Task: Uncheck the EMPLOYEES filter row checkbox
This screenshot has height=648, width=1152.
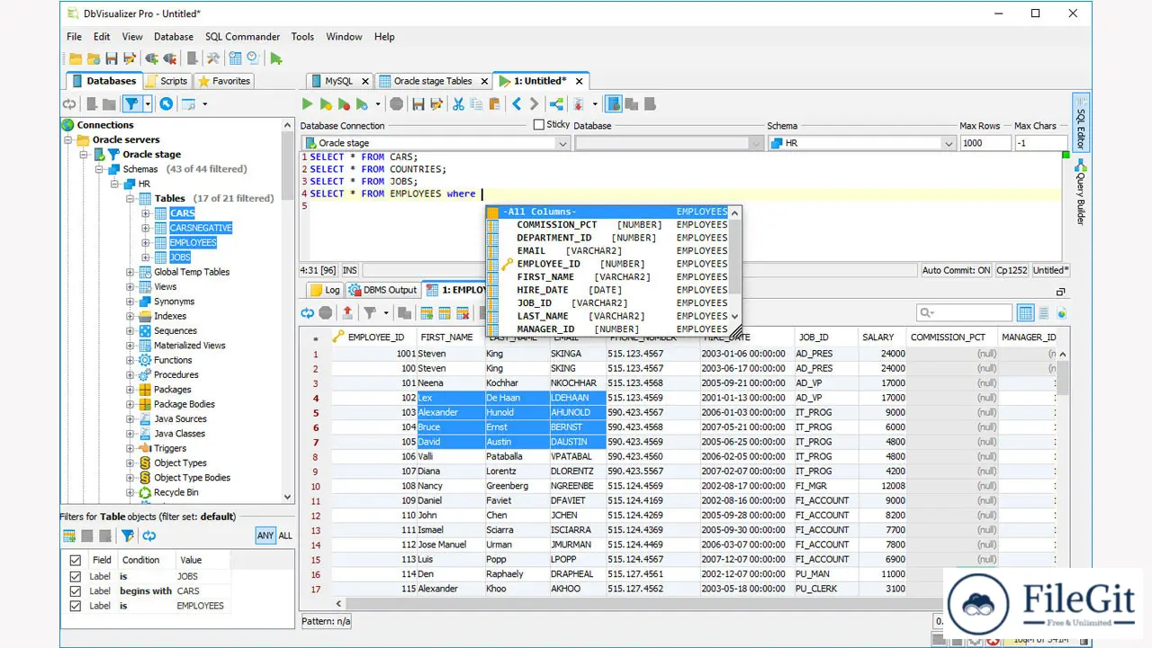Action: point(76,606)
